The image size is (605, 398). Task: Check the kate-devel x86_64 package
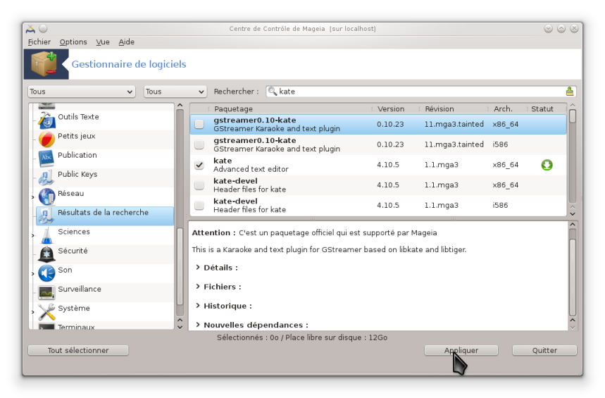click(x=199, y=185)
